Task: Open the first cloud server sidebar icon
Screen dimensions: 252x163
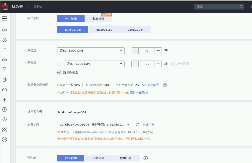Action: (5, 30)
